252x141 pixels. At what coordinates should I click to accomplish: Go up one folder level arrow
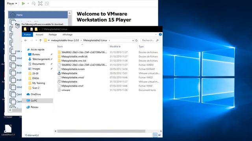coord(41,40)
